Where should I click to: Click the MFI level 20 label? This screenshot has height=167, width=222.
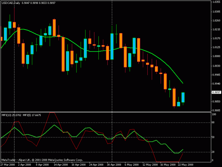tap(213, 152)
